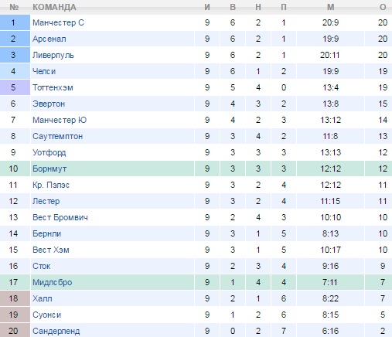Click the brown relegation position 18 cell

click(x=15, y=298)
